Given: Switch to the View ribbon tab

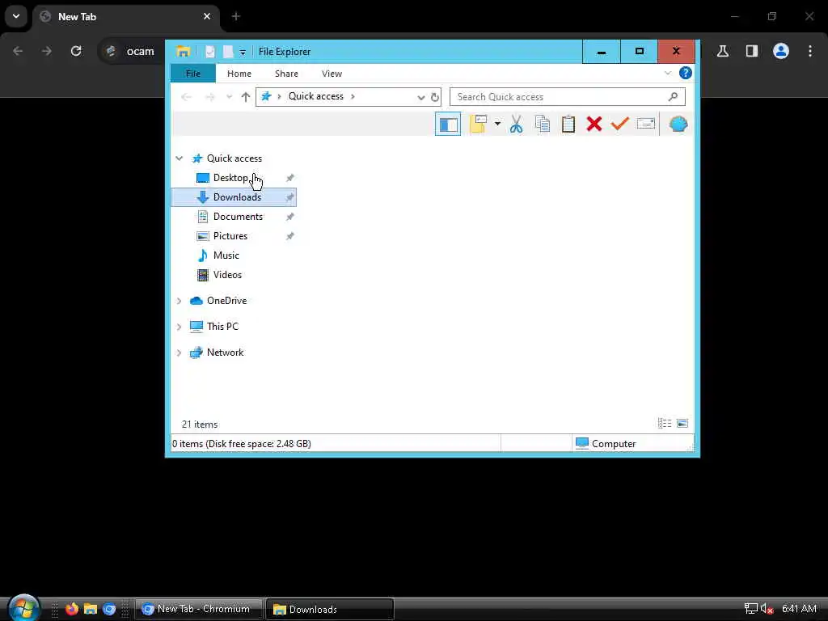Looking at the screenshot, I should tap(332, 74).
